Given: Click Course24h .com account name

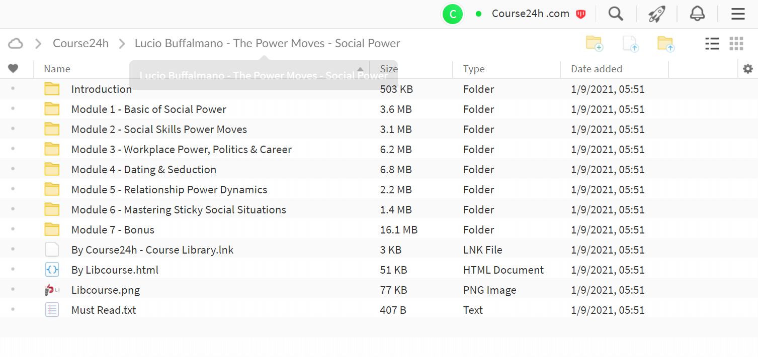Looking at the screenshot, I should click(x=531, y=14).
